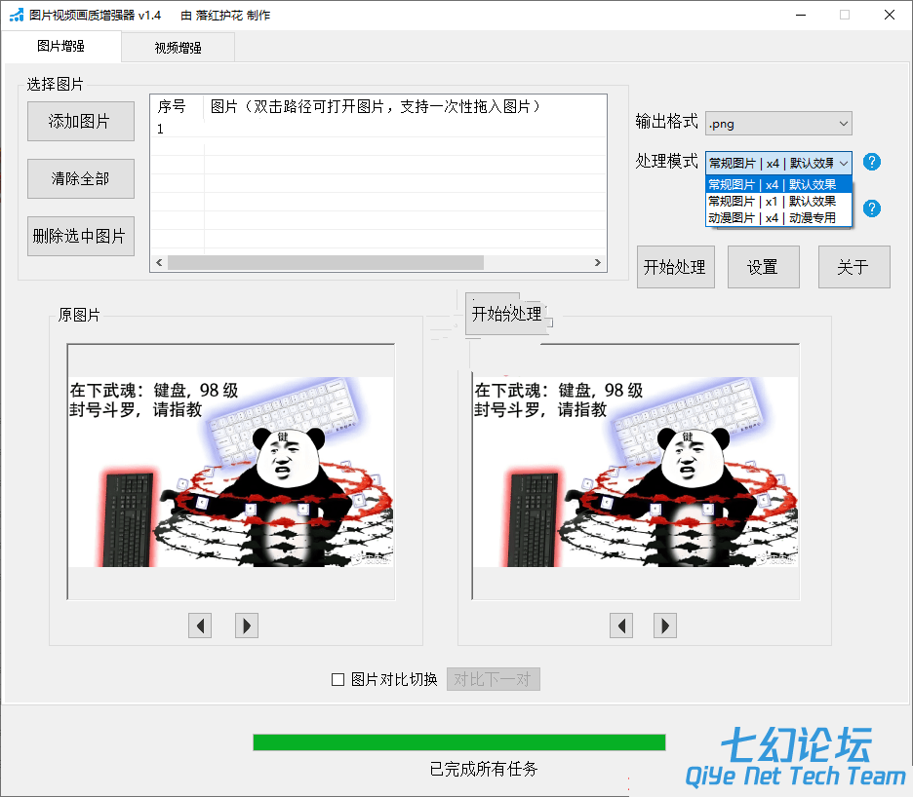913x797 pixels.
Task: Open the 输出格式 .png dropdown
Action: point(778,124)
